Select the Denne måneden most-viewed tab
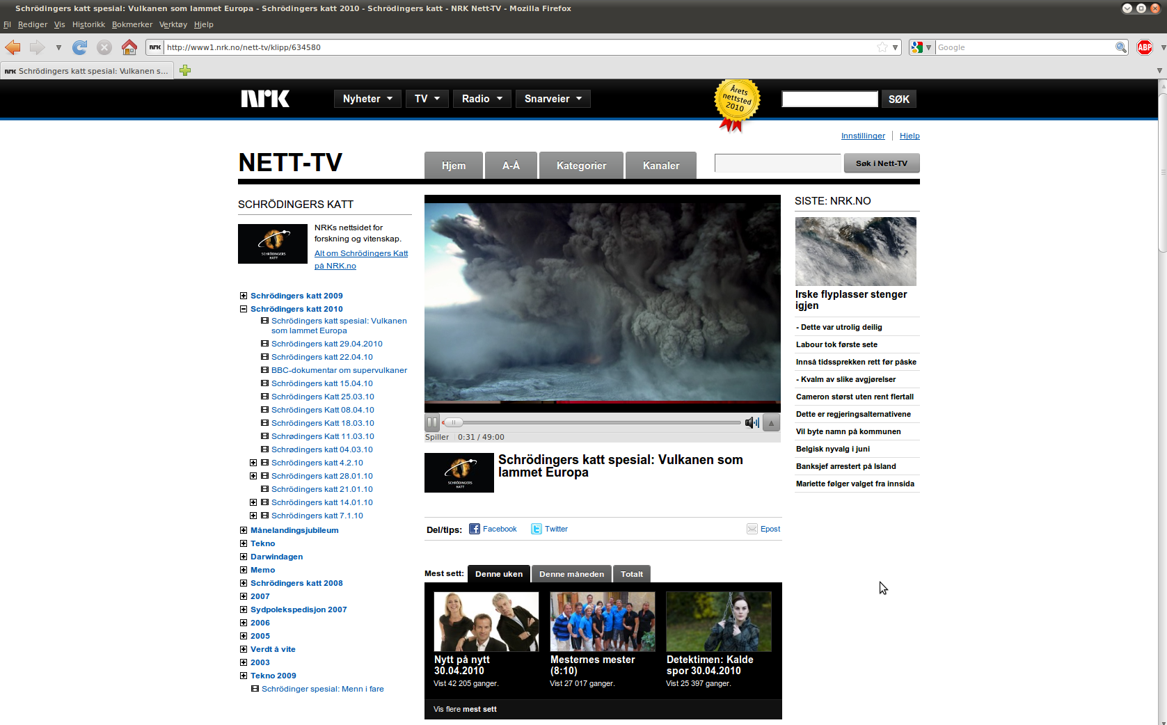 (x=571, y=574)
